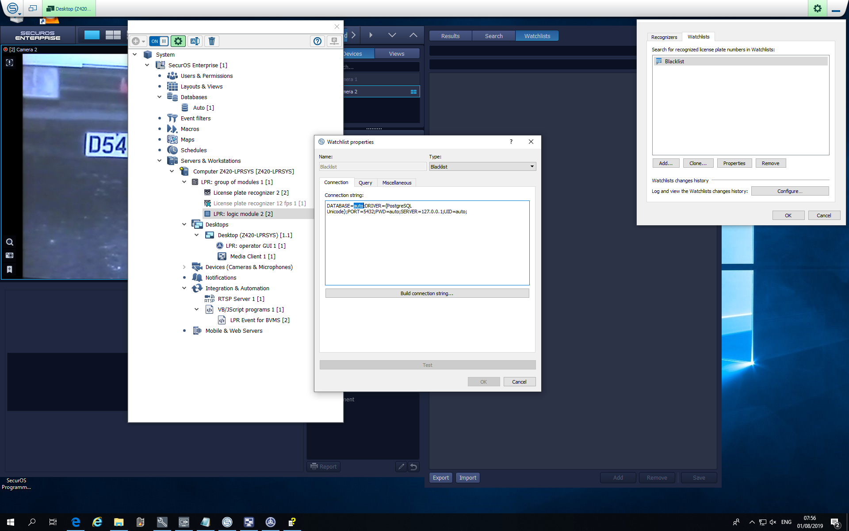Image resolution: width=849 pixels, height=531 pixels.
Task: Select the four-camera grid layout icon
Action: (113, 35)
